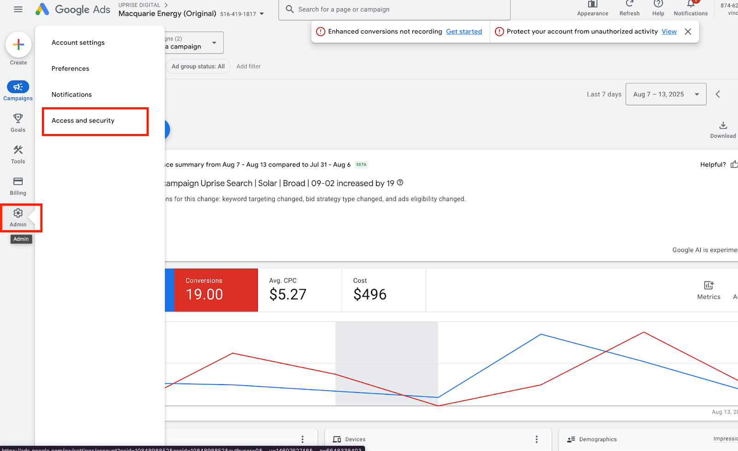Open the Help icon
Image resolution: width=738 pixels, height=451 pixels.
click(658, 4)
